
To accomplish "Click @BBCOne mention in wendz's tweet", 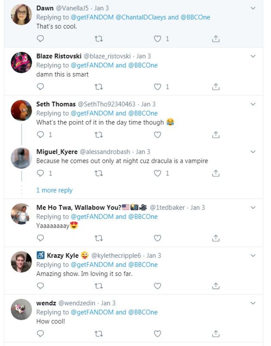I will point(143,312).
